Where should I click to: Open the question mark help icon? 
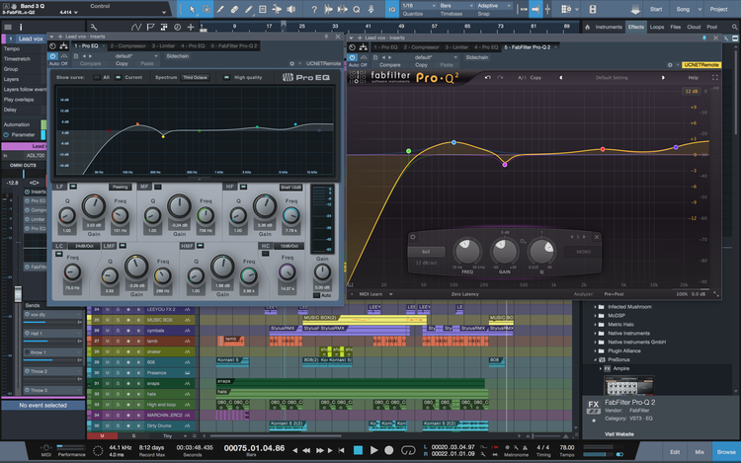314,9
